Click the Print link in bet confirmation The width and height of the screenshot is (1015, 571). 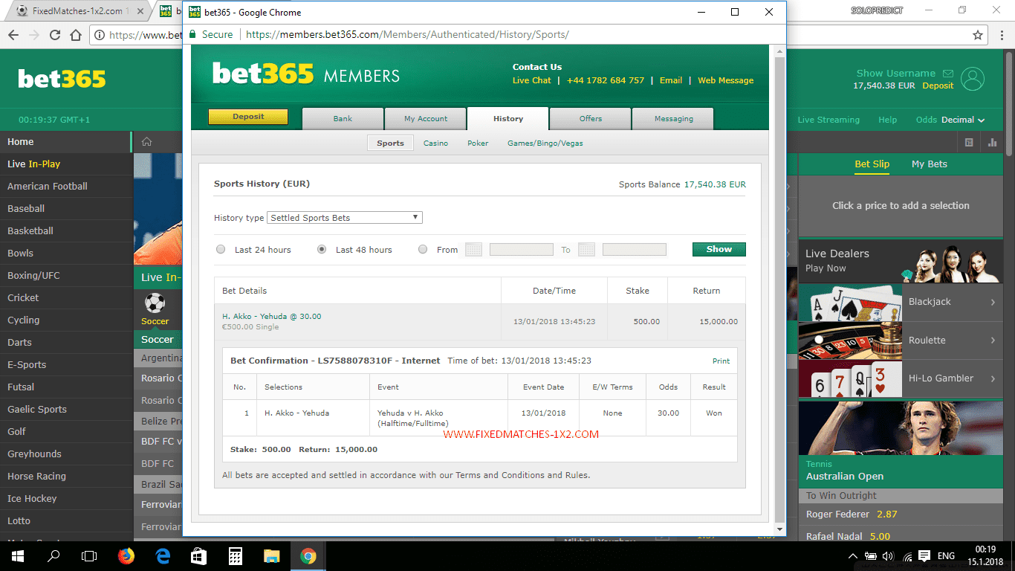click(x=721, y=361)
